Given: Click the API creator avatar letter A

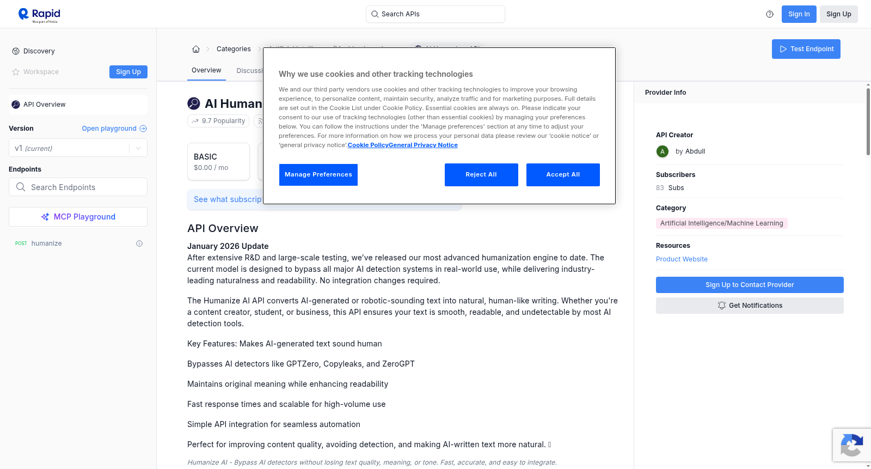Looking at the screenshot, I should click(663, 151).
